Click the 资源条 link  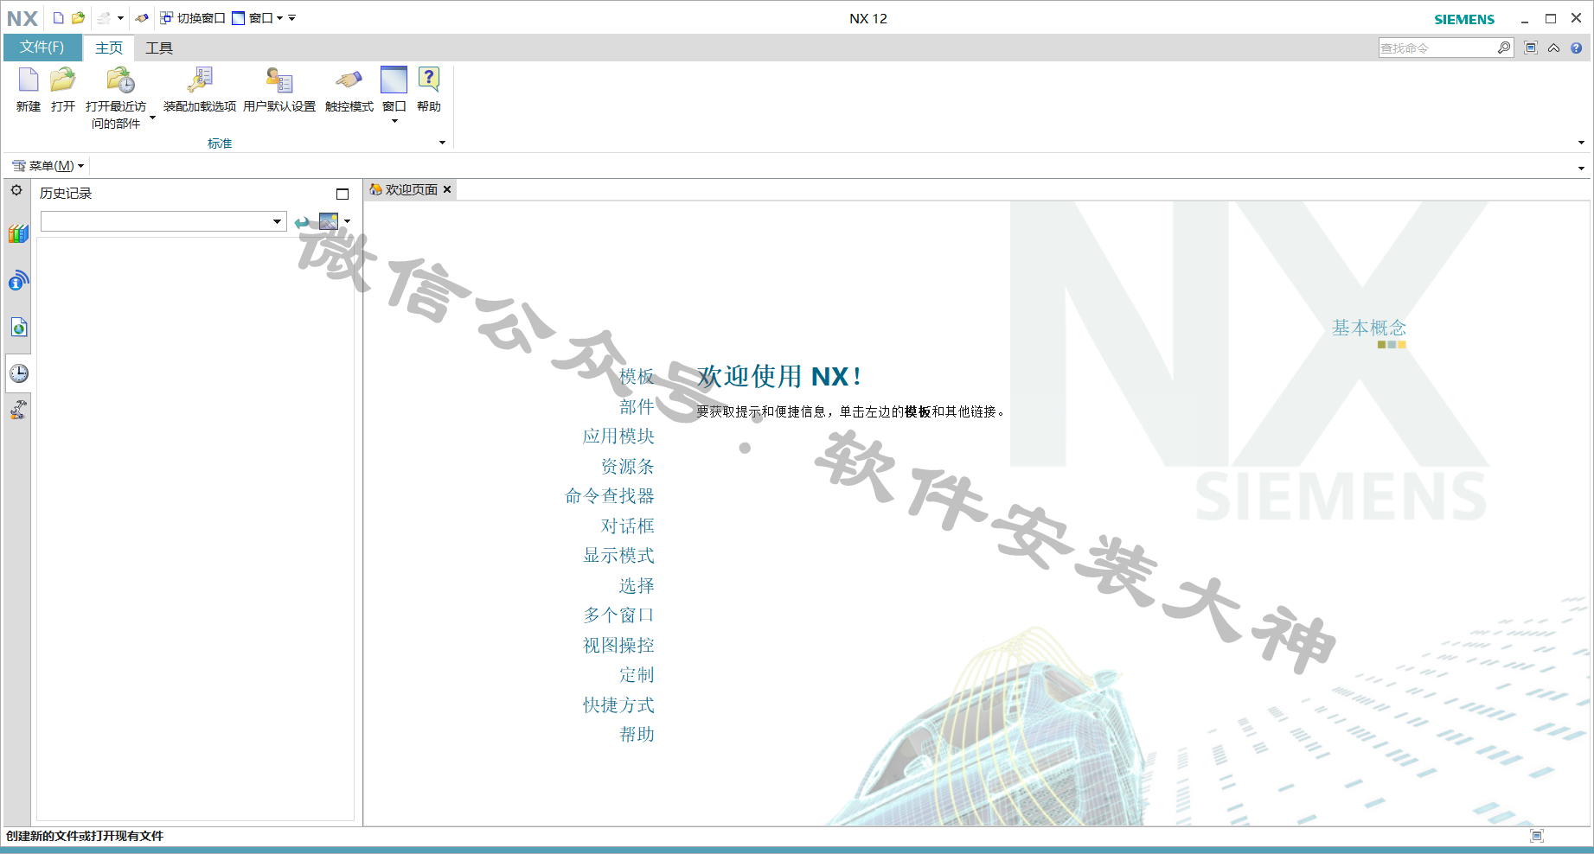(x=628, y=467)
